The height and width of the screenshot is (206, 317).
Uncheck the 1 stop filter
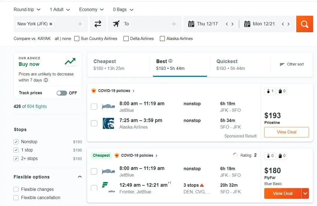(16, 150)
